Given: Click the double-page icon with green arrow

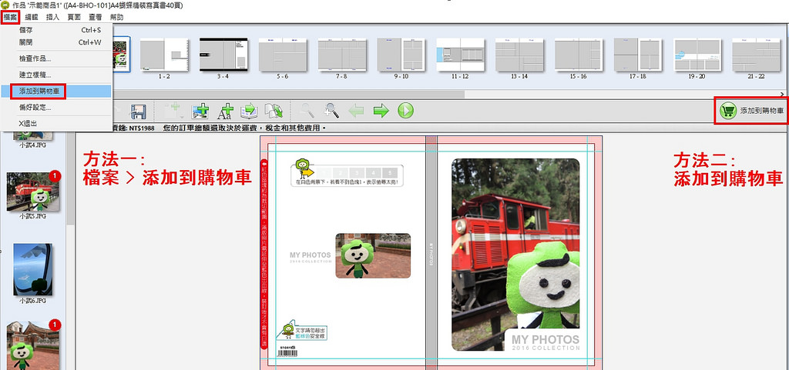Looking at the screenshot, I should [273, 112].
